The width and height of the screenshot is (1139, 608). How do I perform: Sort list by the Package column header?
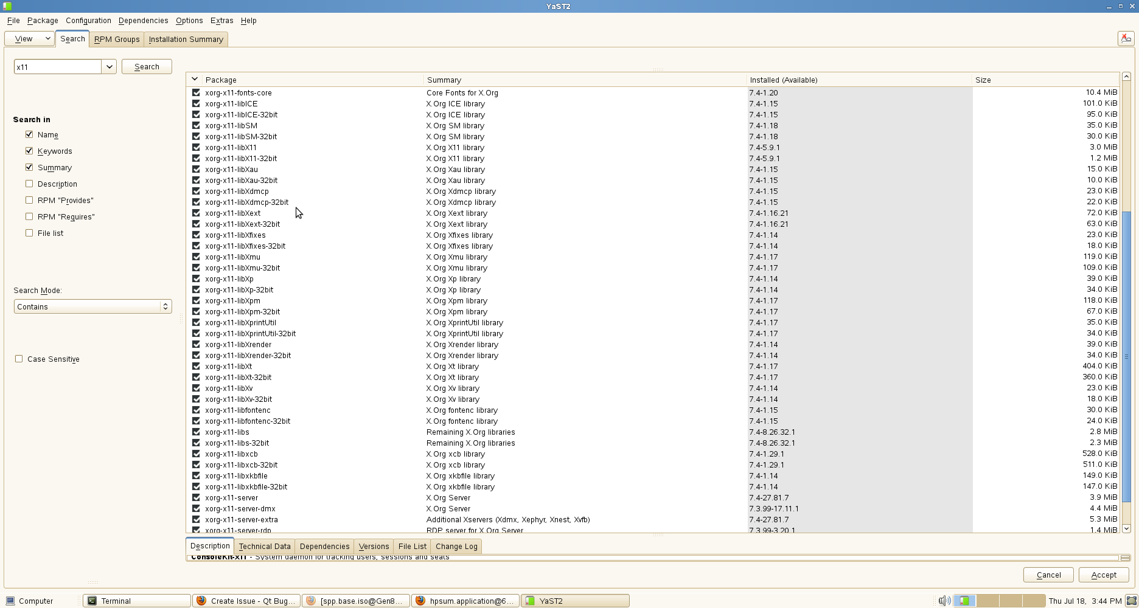(313, 80)
